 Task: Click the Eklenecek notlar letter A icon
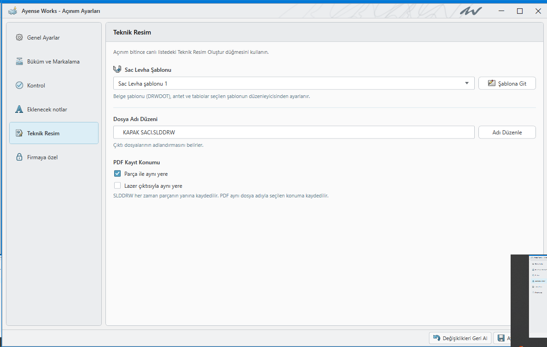19,109
